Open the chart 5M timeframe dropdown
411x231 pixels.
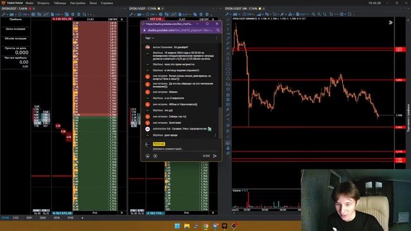point(248,14)
